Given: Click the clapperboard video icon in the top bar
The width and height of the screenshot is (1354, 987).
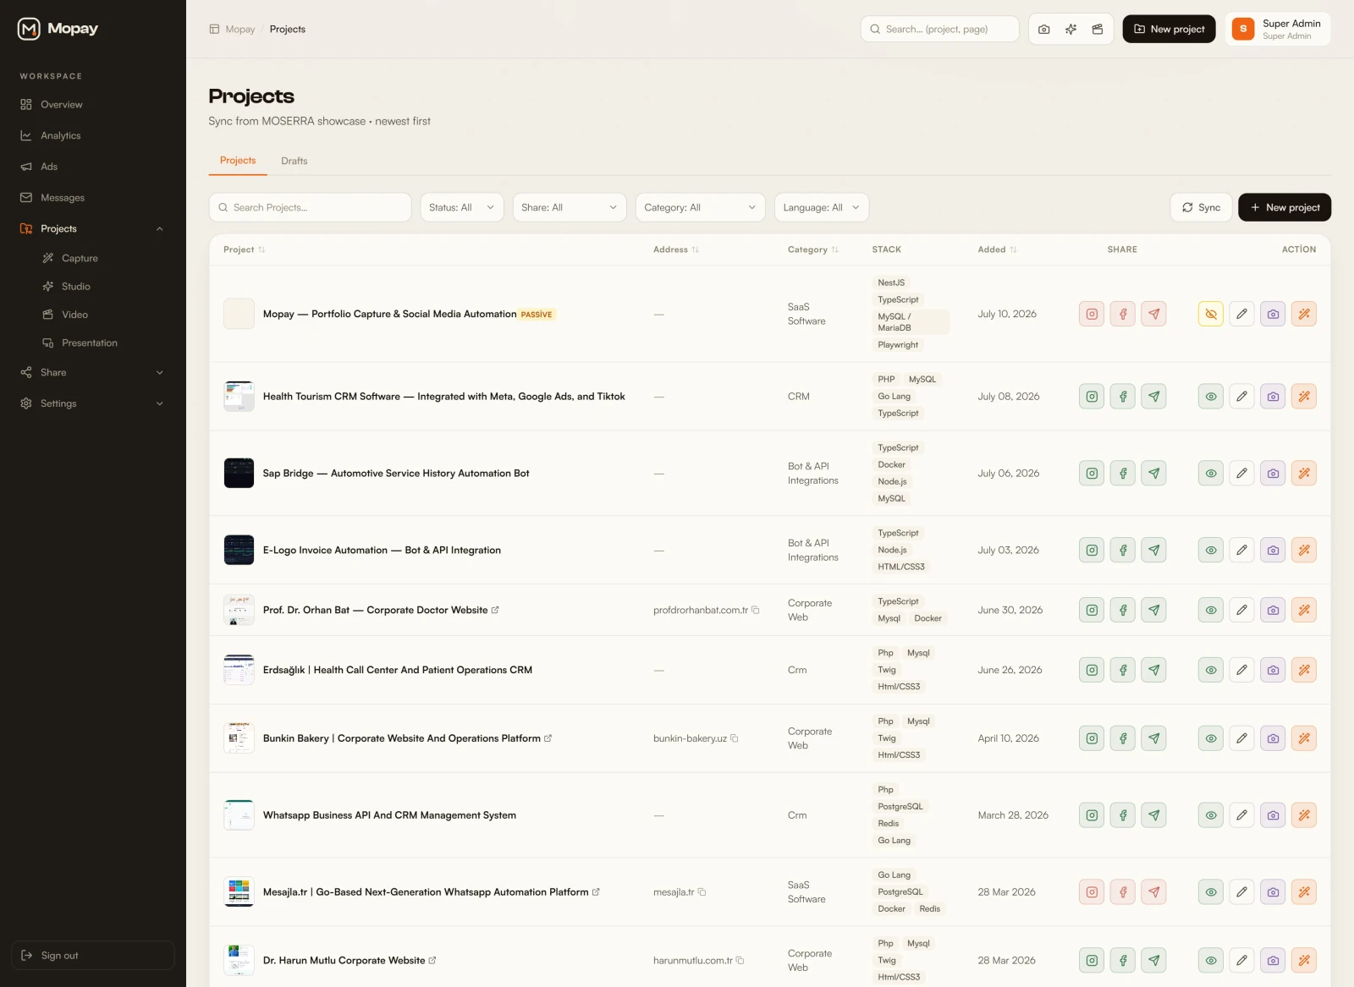Looking at the screenshot, I should [1098, 29].
